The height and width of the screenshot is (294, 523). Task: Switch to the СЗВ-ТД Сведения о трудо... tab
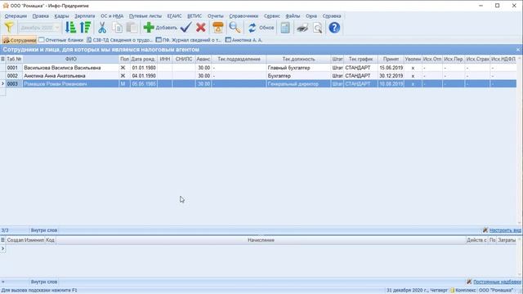[x=119, y=40]
